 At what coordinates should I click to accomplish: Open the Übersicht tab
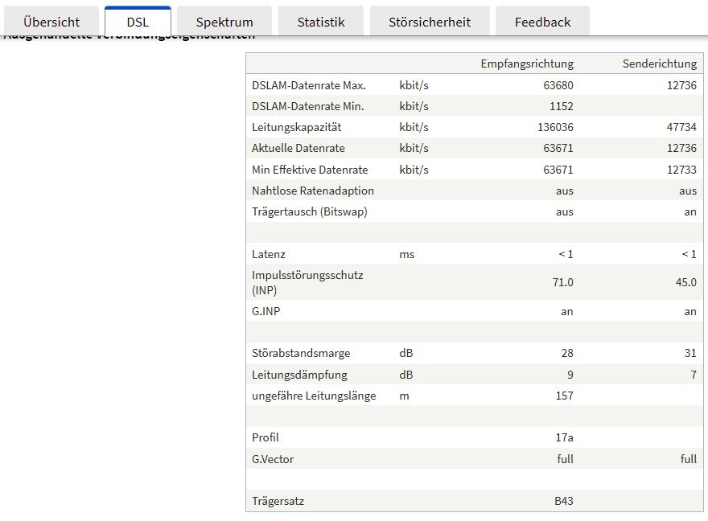[51, 22]
